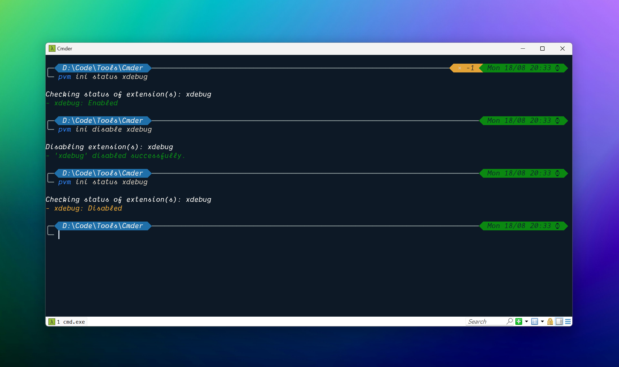Click the gold padlock icon in status bar
Screen dimensions: 619x367
(x=550, y=321)
